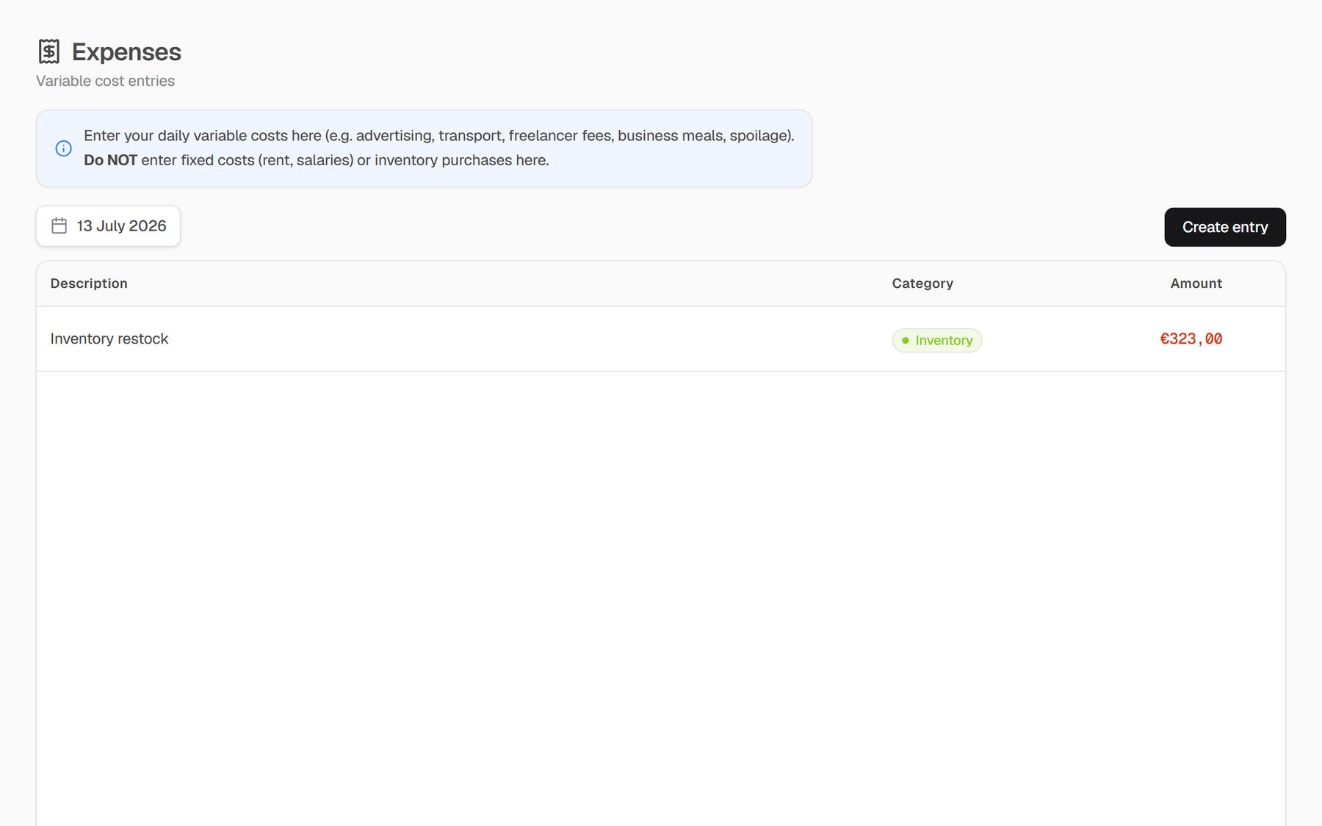Click the green Inventory category badge
The width and height of the screenshot is (1322, 826).
click(937, 341)
